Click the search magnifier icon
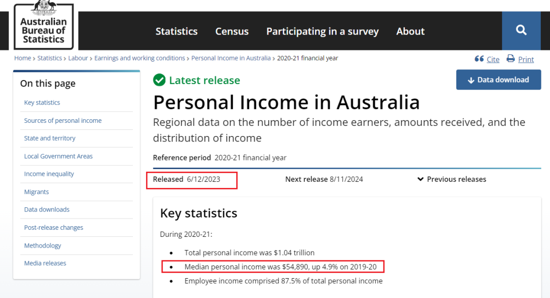The image size is (550, 298). (x=521, y=31)
